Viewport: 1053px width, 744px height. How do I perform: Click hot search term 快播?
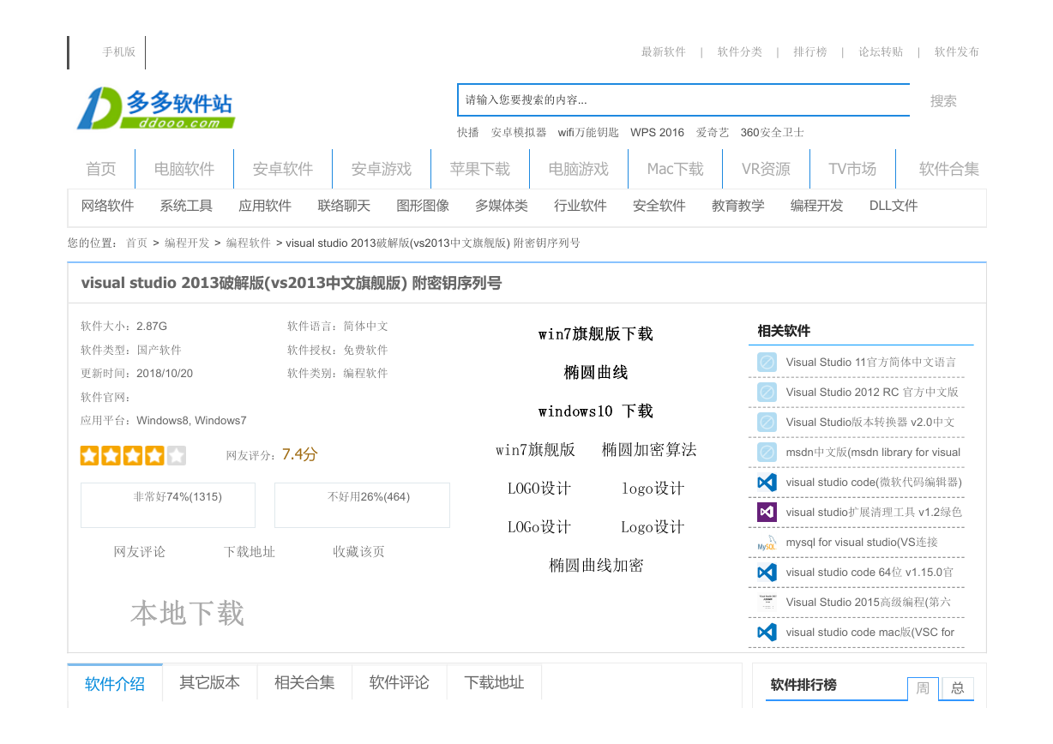click(x=468, y=133)
